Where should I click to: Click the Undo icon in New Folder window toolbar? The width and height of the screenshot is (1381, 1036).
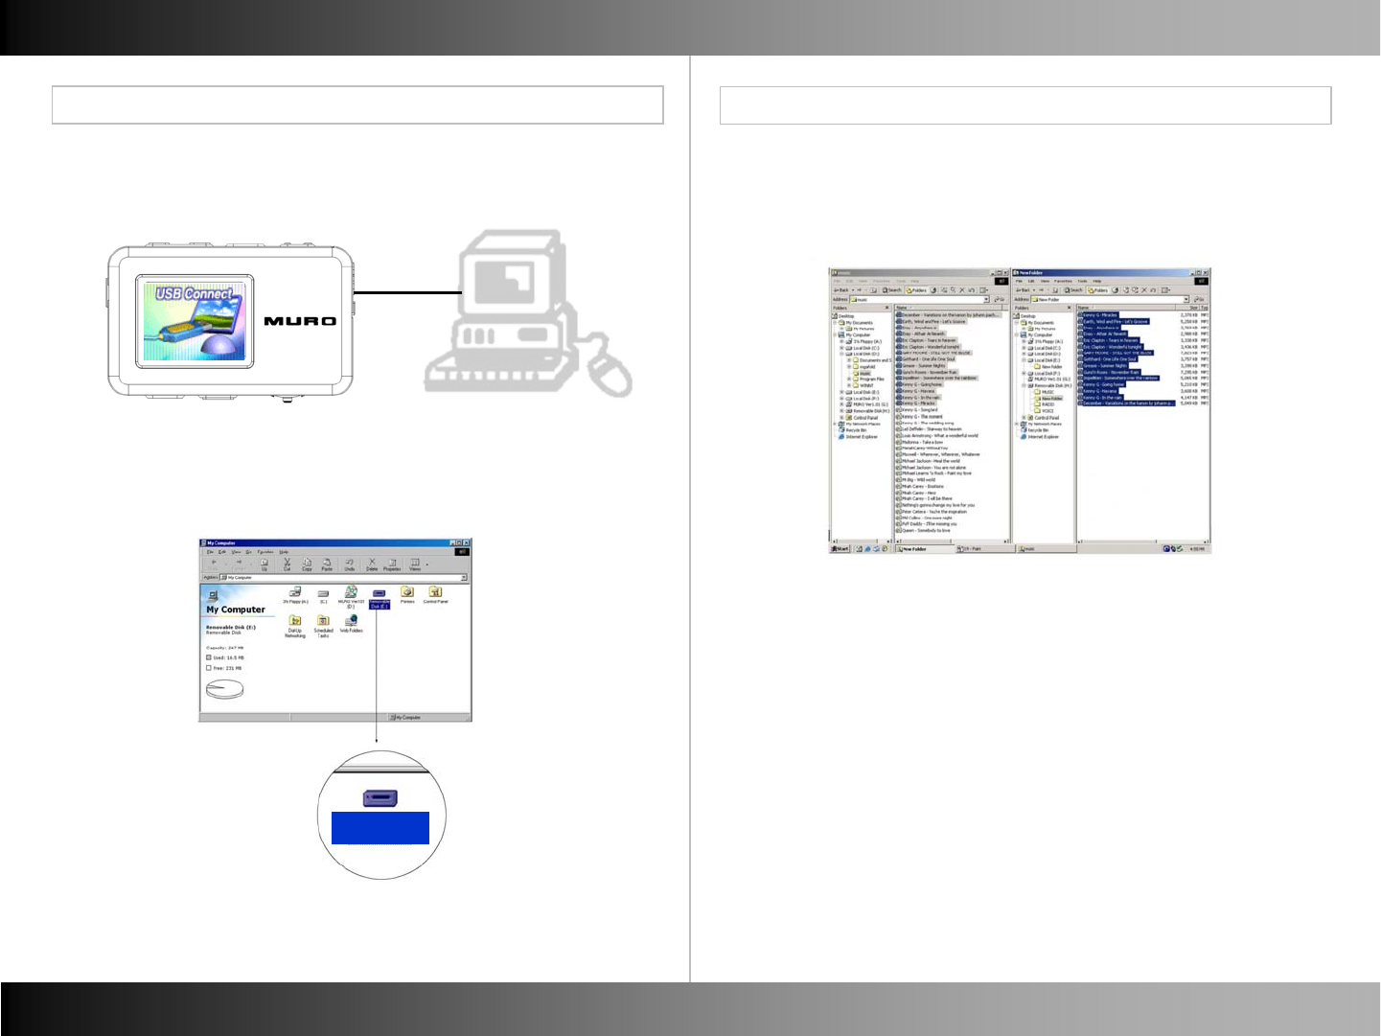[1154, 289]
